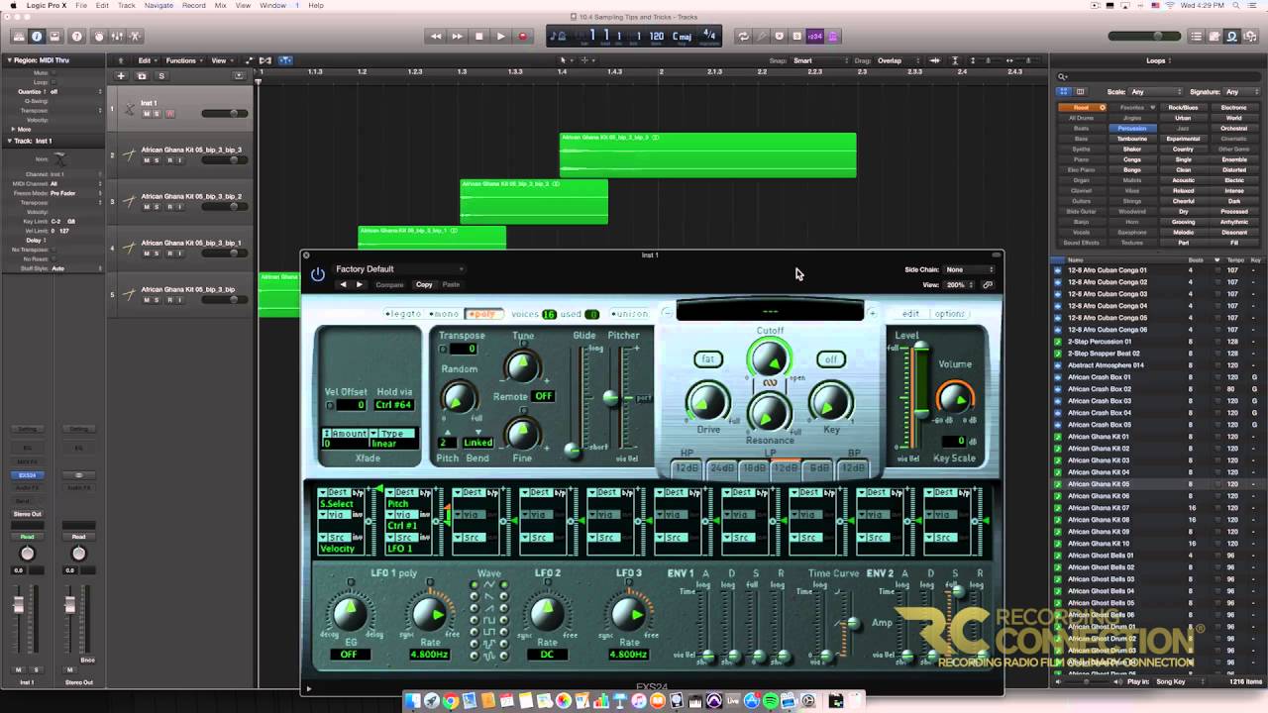This screenshot has width=1268, height=713.
Task: Enable unison in EXS24
Action: (x=630, y=314)
